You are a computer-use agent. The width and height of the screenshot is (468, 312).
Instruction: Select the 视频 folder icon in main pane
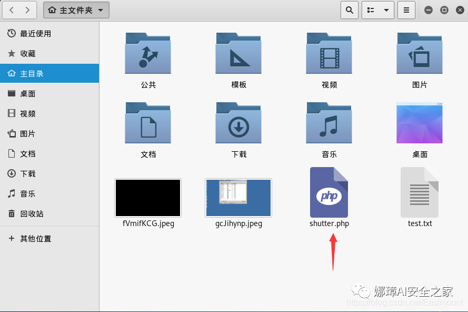(x=329, y=53)
